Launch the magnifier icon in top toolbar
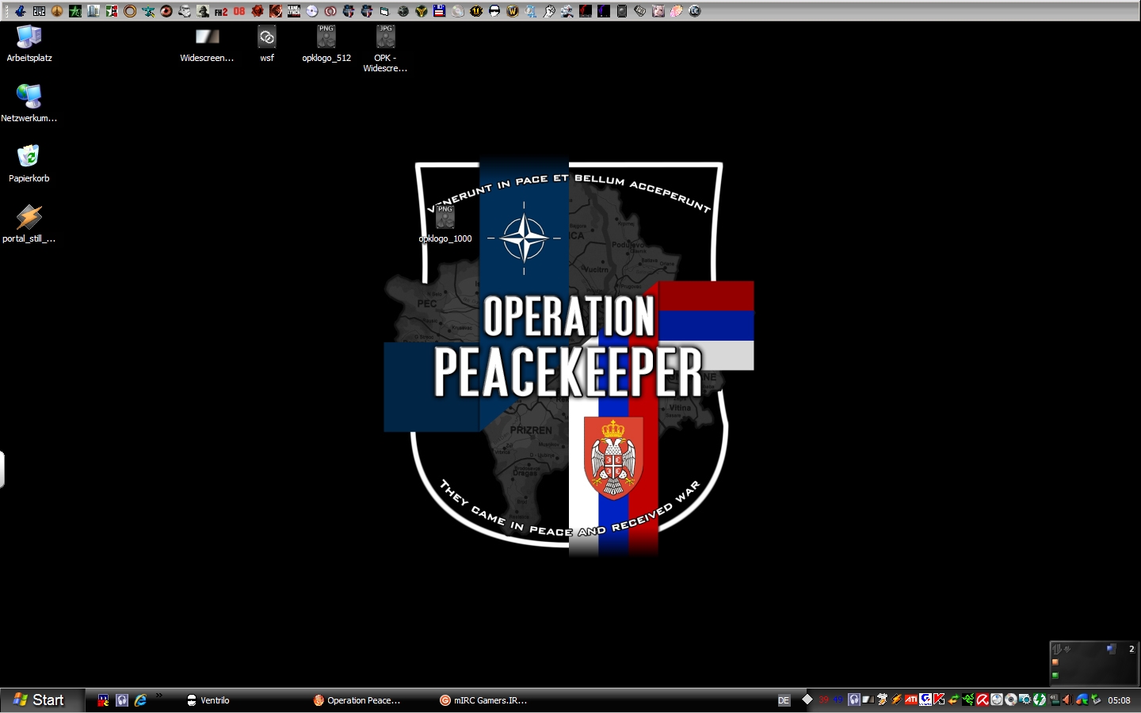1141x713 pixels. point(531,11)
